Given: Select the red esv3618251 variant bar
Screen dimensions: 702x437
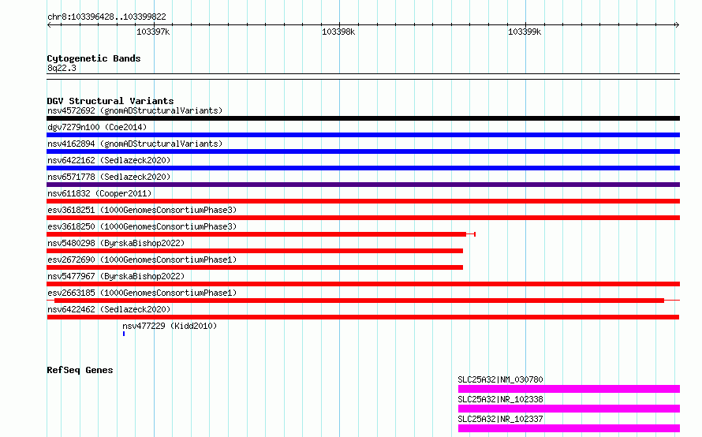Looking at the screenshot, I should point(363,218).
